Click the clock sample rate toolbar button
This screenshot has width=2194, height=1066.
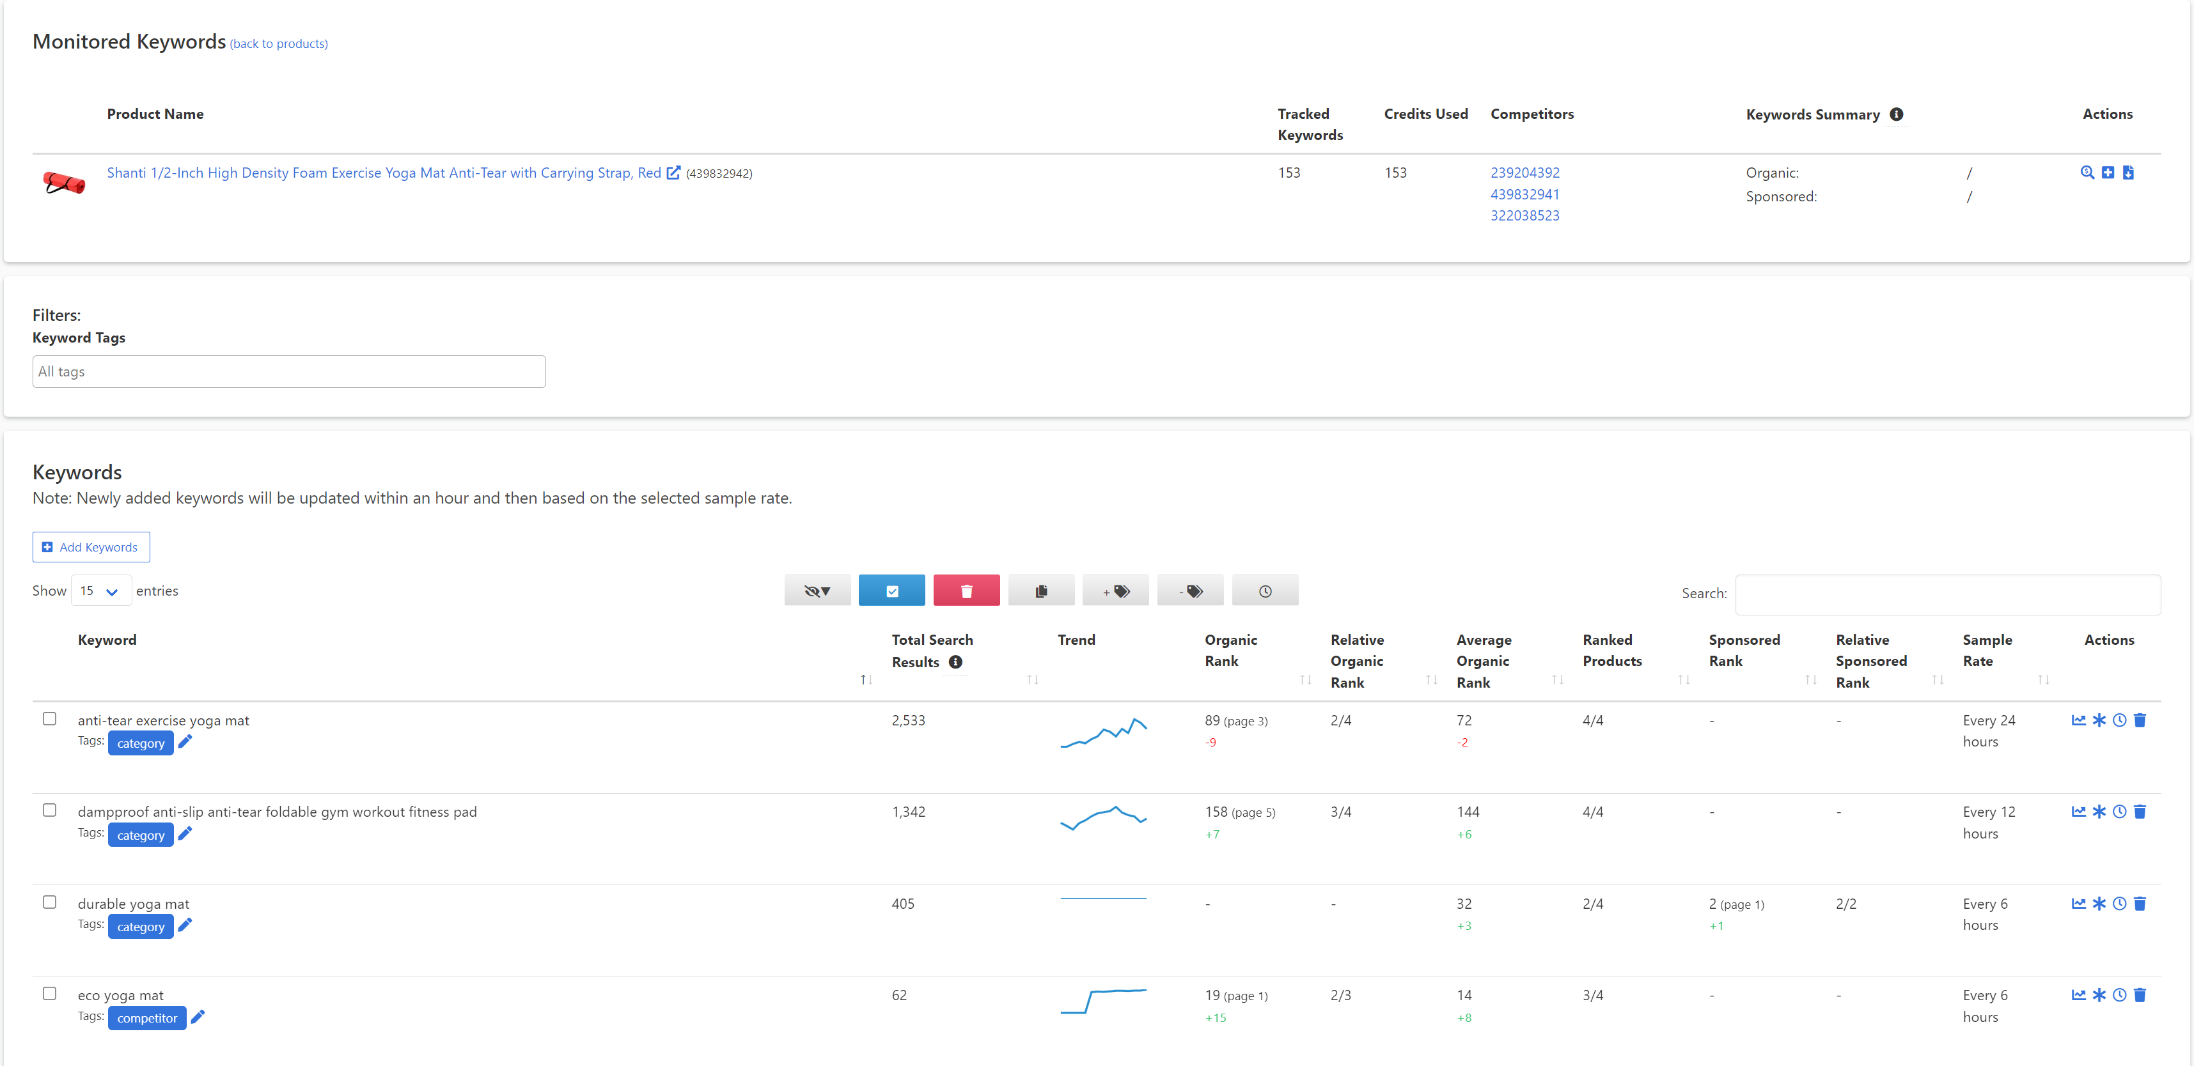1265,591
